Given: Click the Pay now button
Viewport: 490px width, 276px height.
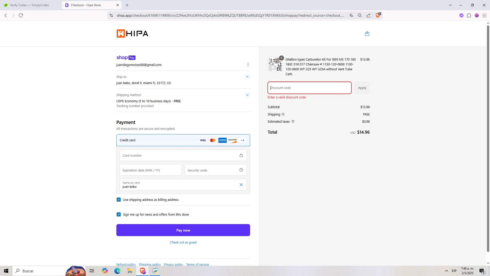Looking at the screenshot, I should point(183,230).
